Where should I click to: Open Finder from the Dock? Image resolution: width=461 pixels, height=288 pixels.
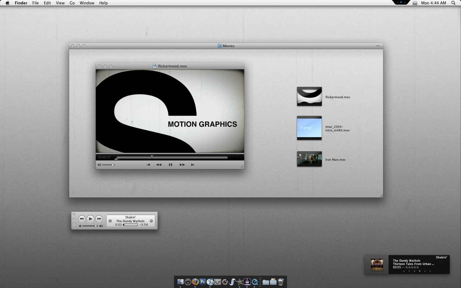tap(180, 282)
